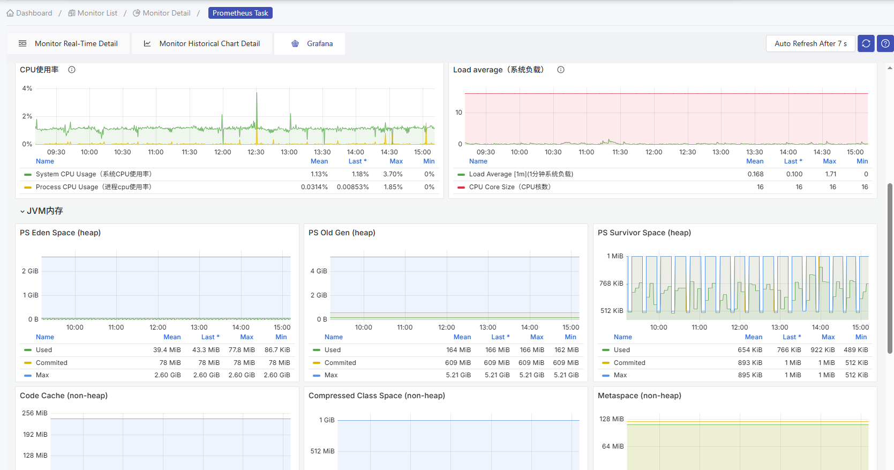Click the Grafana tab logo icon

(x=295, y=43)
